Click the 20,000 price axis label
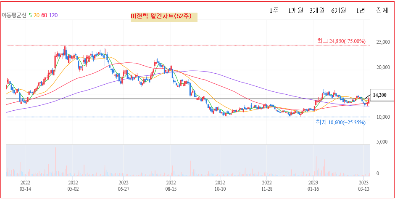This screenshot has height=200, width=395. coord(383,67)
